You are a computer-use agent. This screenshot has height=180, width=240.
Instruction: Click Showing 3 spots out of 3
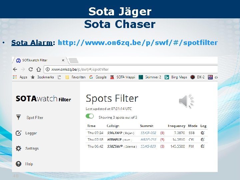pyautogui.click(x=118, y=117)
